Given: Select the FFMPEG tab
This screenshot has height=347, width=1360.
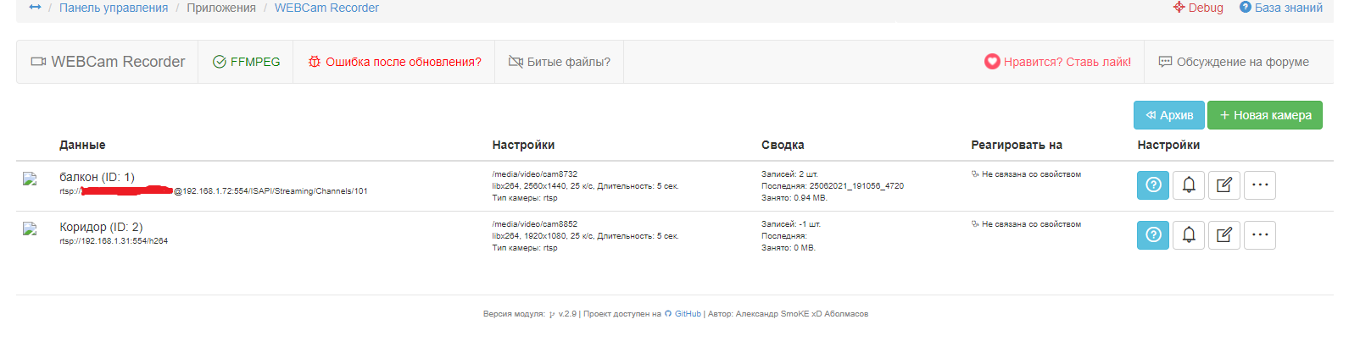Looking at the screenshot, I should (246, 62).
